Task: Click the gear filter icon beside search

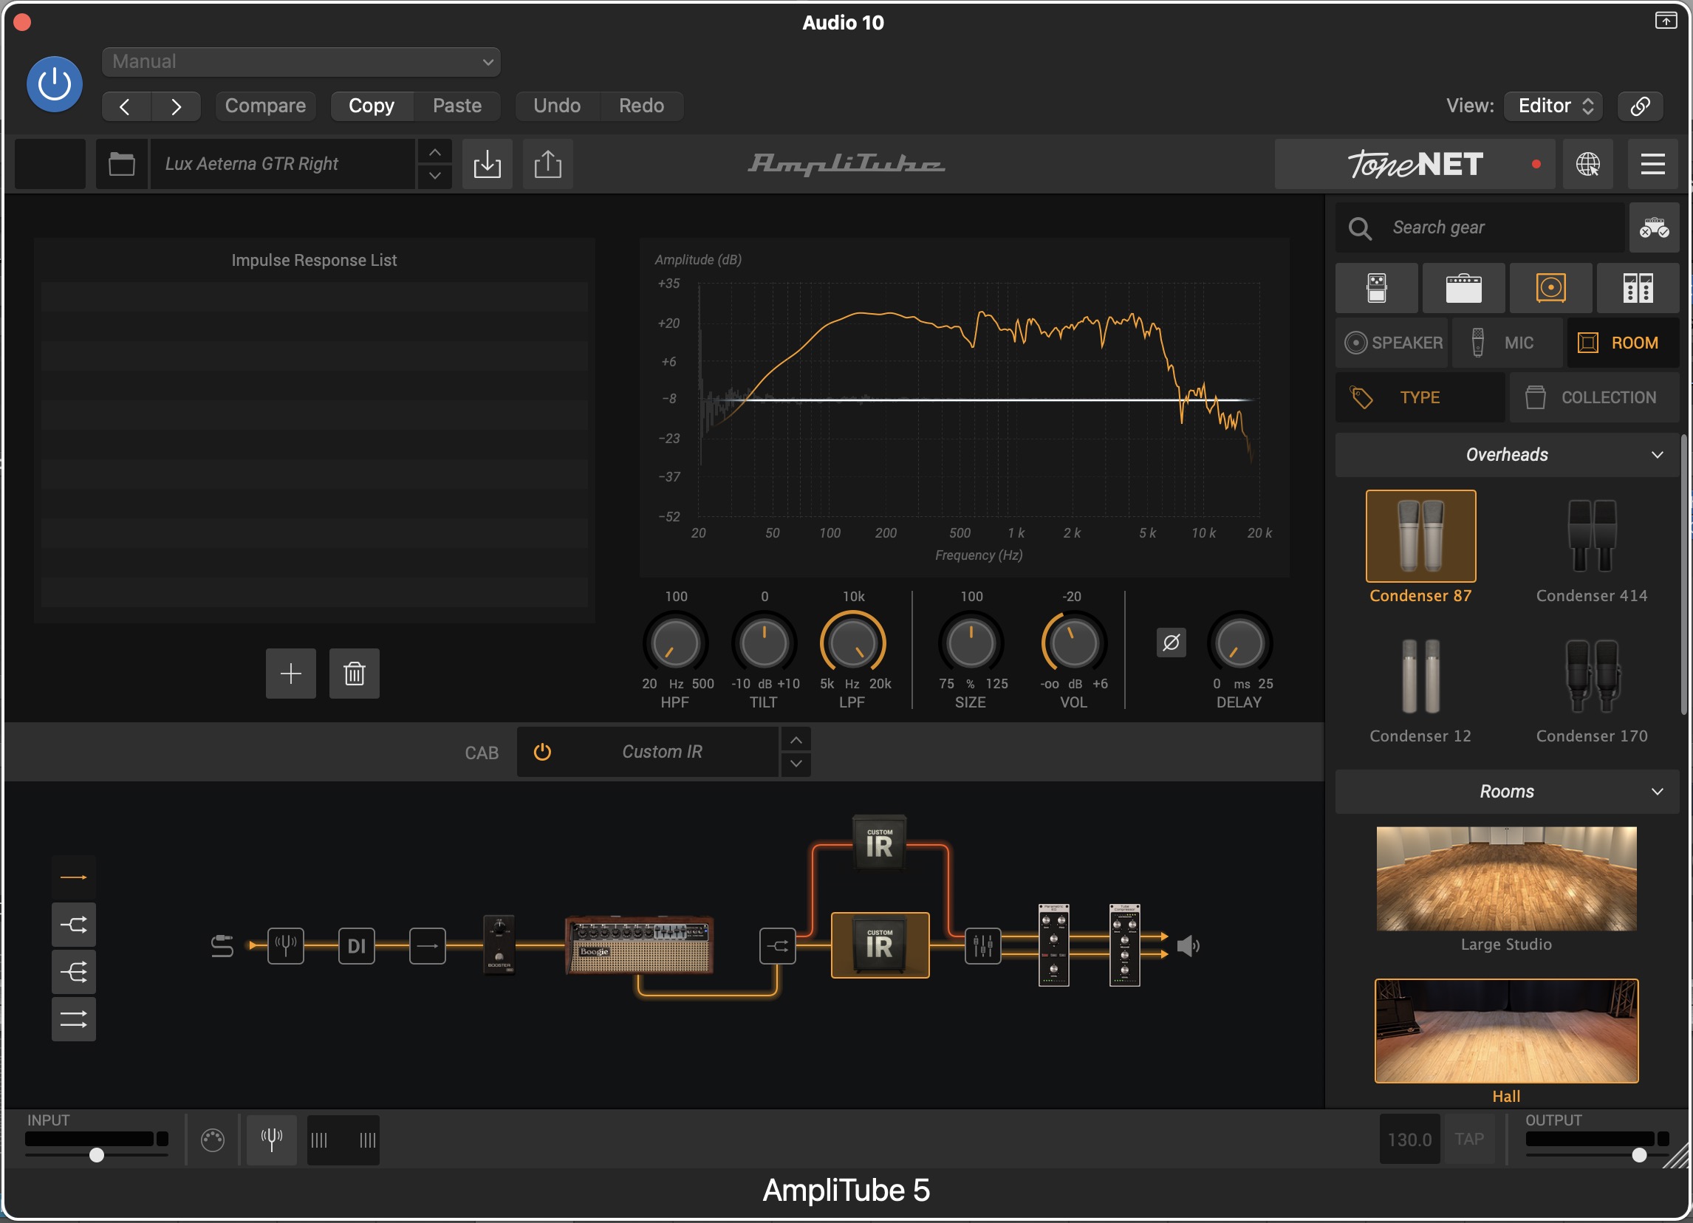Action: [1653, 227]
